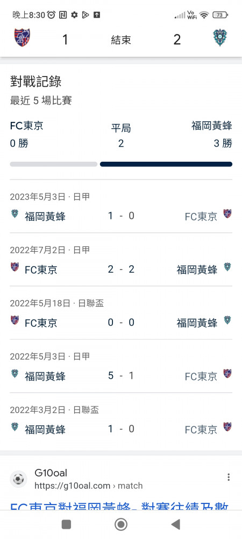
Task: Tap the alarm clock status icon
Action: click(52, 15)
